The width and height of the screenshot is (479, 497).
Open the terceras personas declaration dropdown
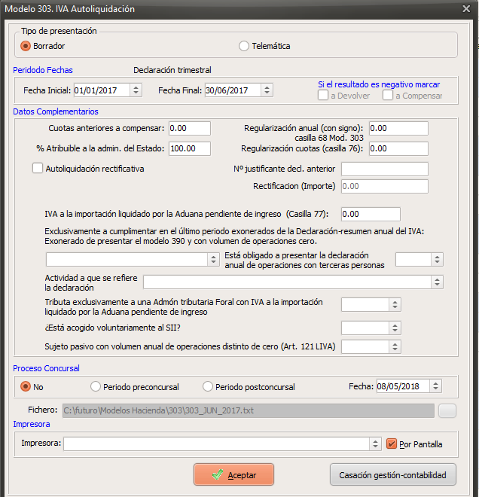pyautogui.click(x=437, y=260)
